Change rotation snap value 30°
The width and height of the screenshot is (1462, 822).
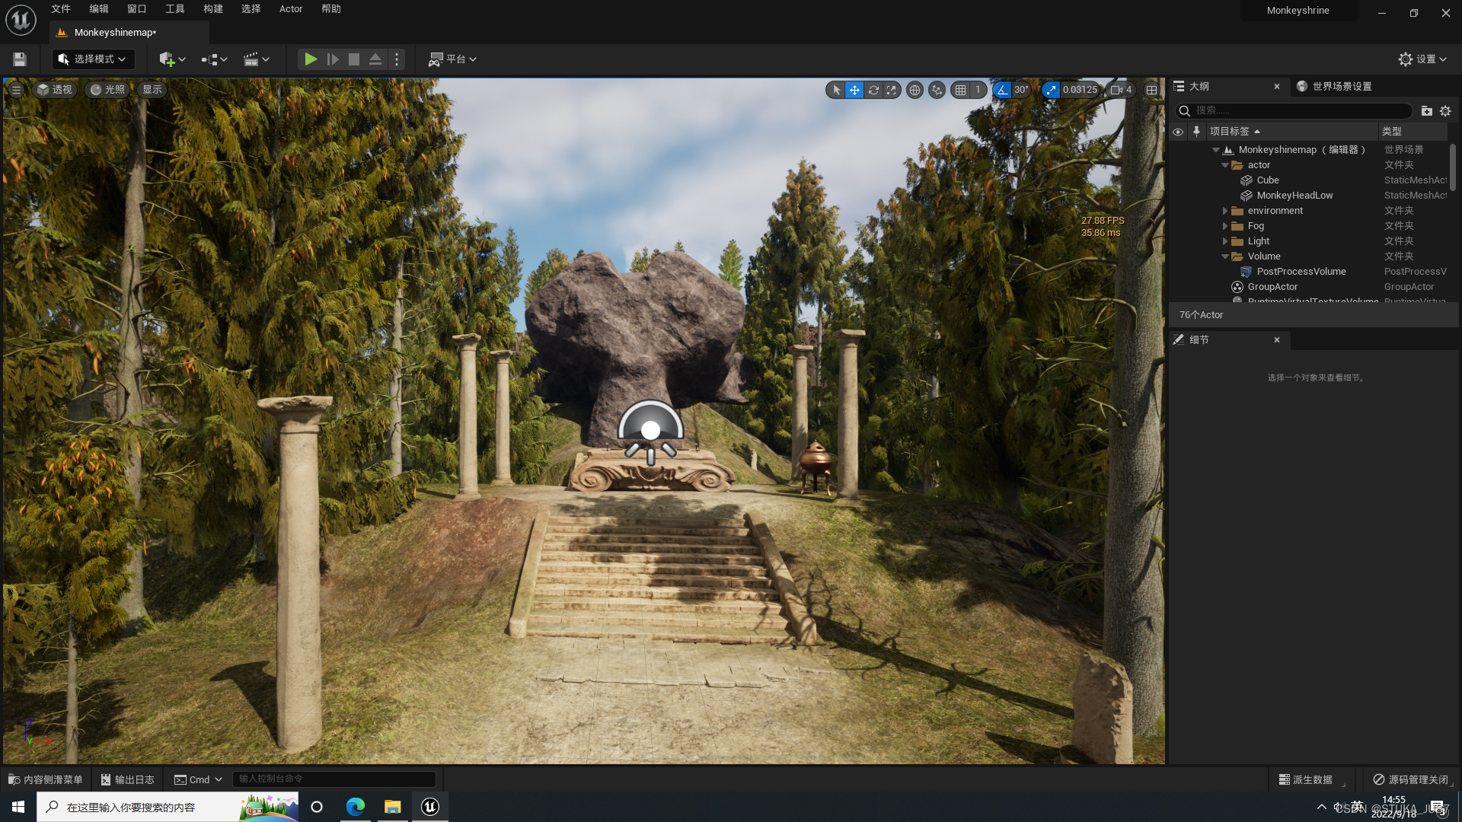pyautogui.click(x=1021, y=90)
